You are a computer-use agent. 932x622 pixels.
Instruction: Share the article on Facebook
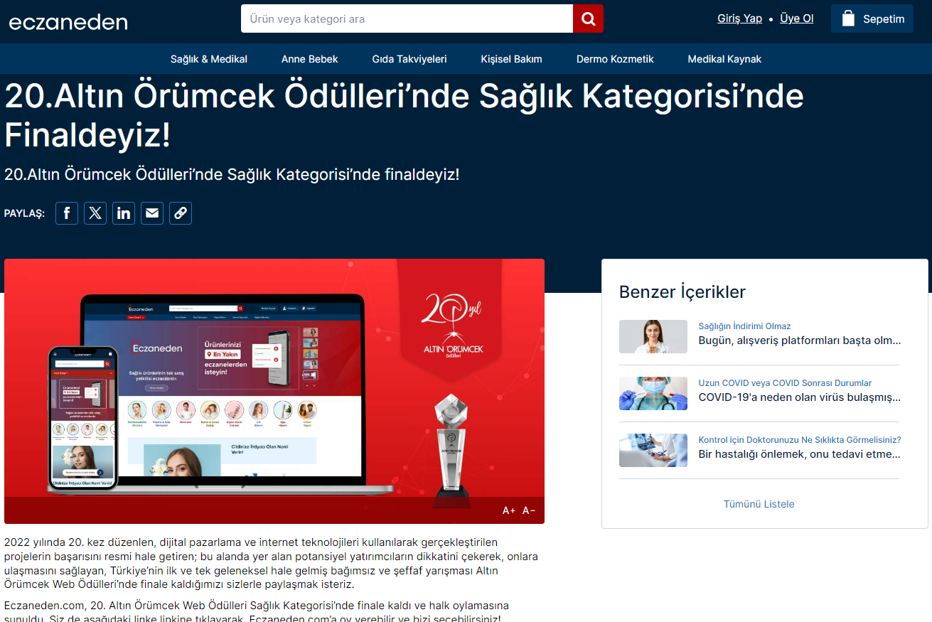coord(67,213)
